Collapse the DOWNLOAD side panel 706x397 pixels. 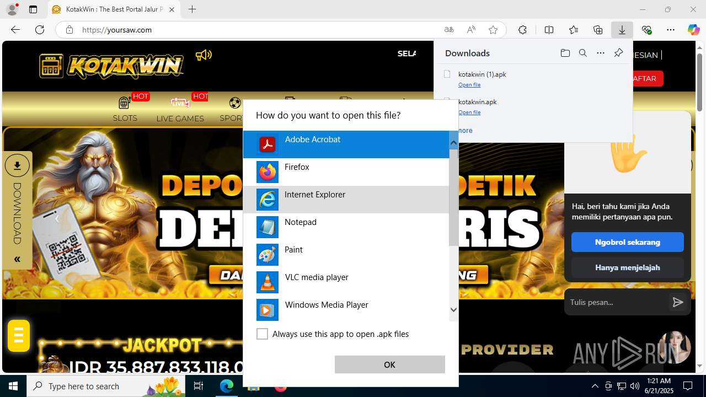(17, 259)
